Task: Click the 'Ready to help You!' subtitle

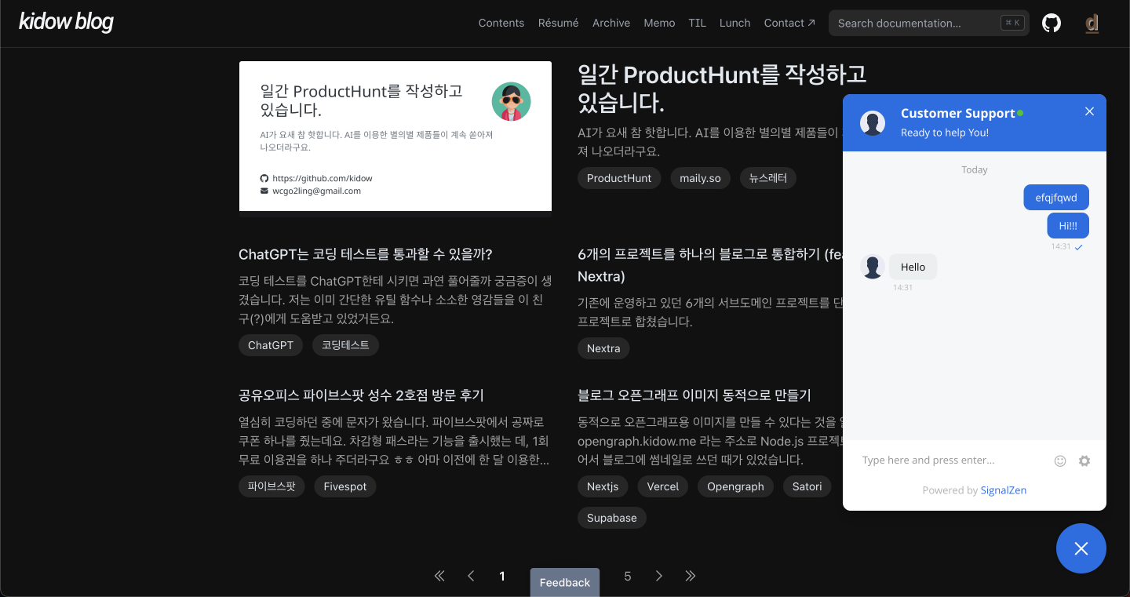Action: pos(945,133)
